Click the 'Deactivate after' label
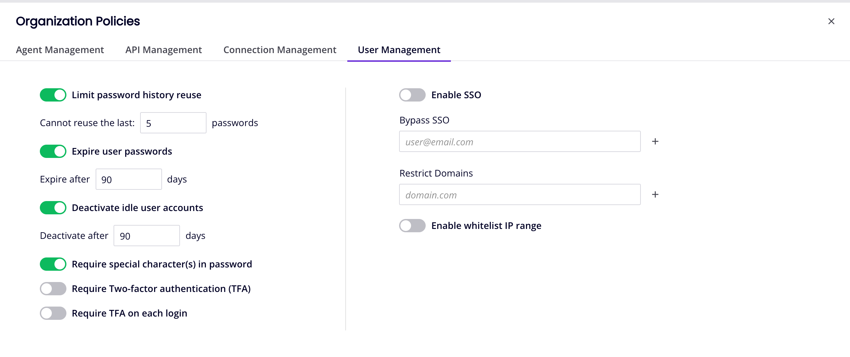This screenshot has height=357, width=850. point(74,236)
